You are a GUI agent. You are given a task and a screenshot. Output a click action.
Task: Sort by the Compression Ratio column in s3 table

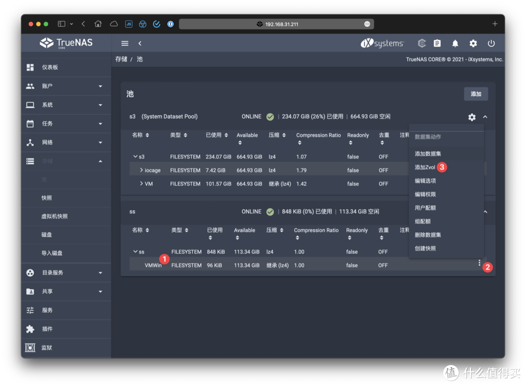[x=318, y=135]
